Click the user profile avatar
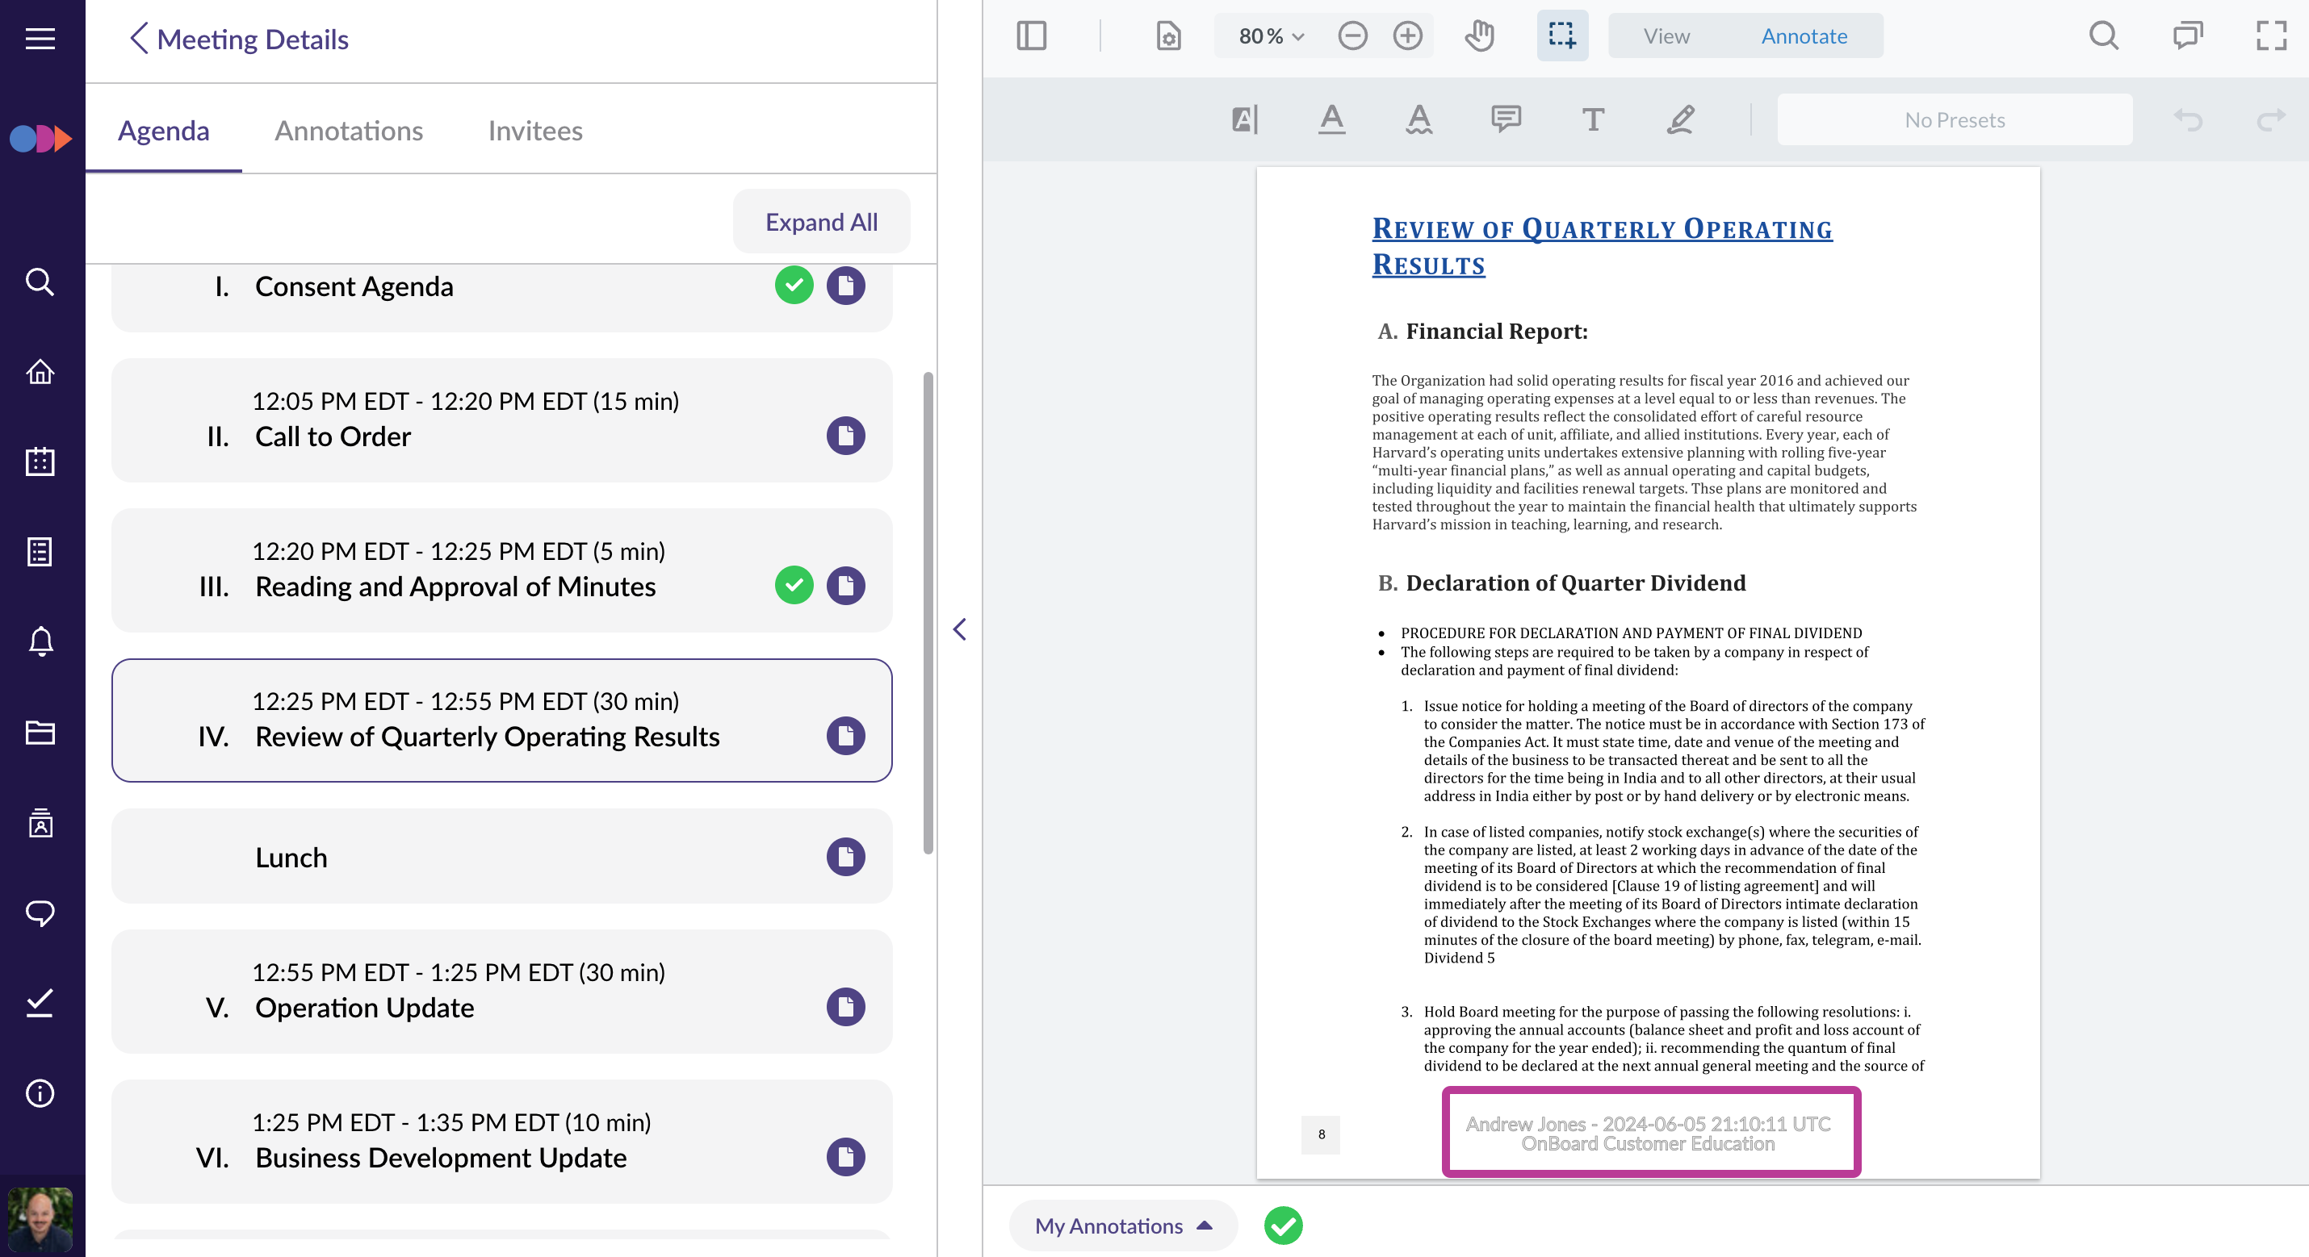2309x1257 pixels. tap(40, 1218)
